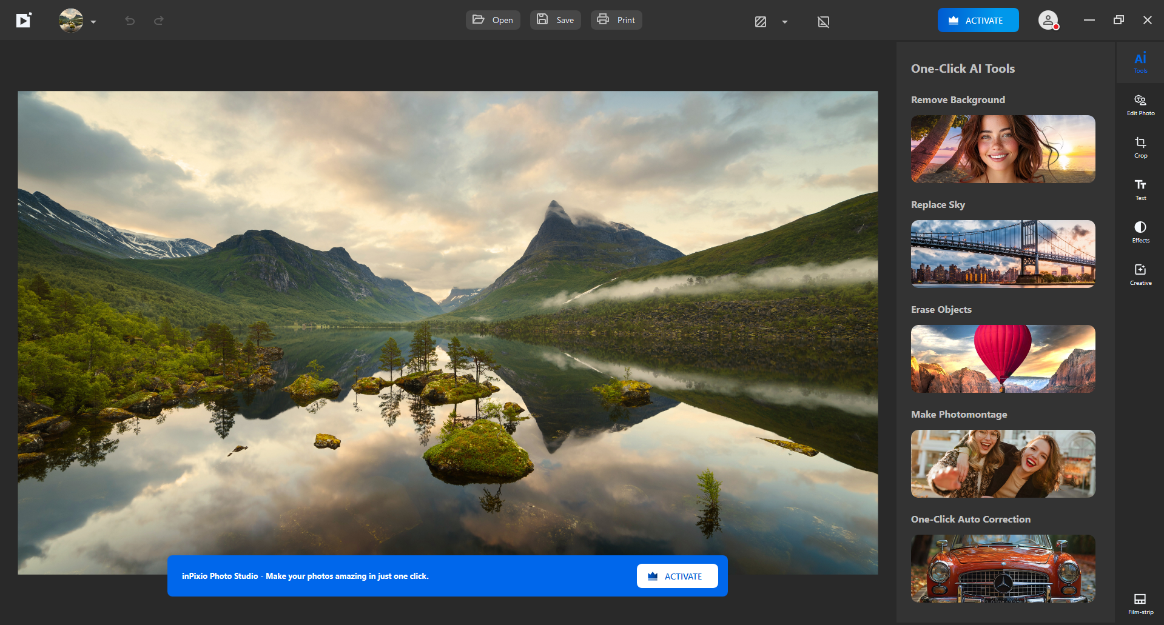This screenshot has height=625, width=1164.
Task: Select the Crop tool
Action: (x=1140, y=147)
